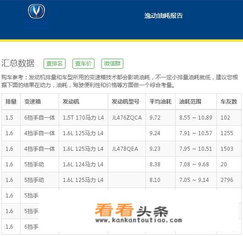The image size is (243, 236).
Task: Click the 变速箱 column header
Action: point(33,102)
